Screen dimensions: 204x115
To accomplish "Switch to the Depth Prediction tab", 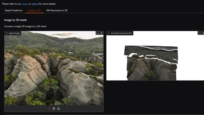I will [14, 10].
